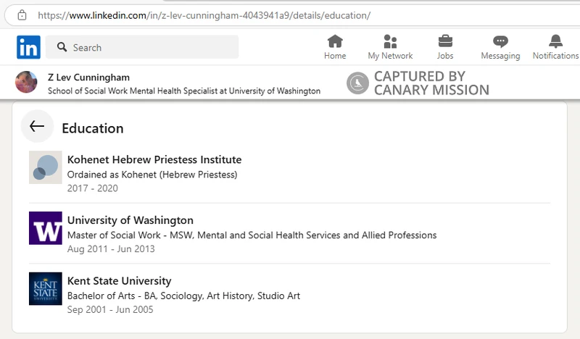
Task: Click Z Lev Cunningham's profile photo
Action: (26, 82)
